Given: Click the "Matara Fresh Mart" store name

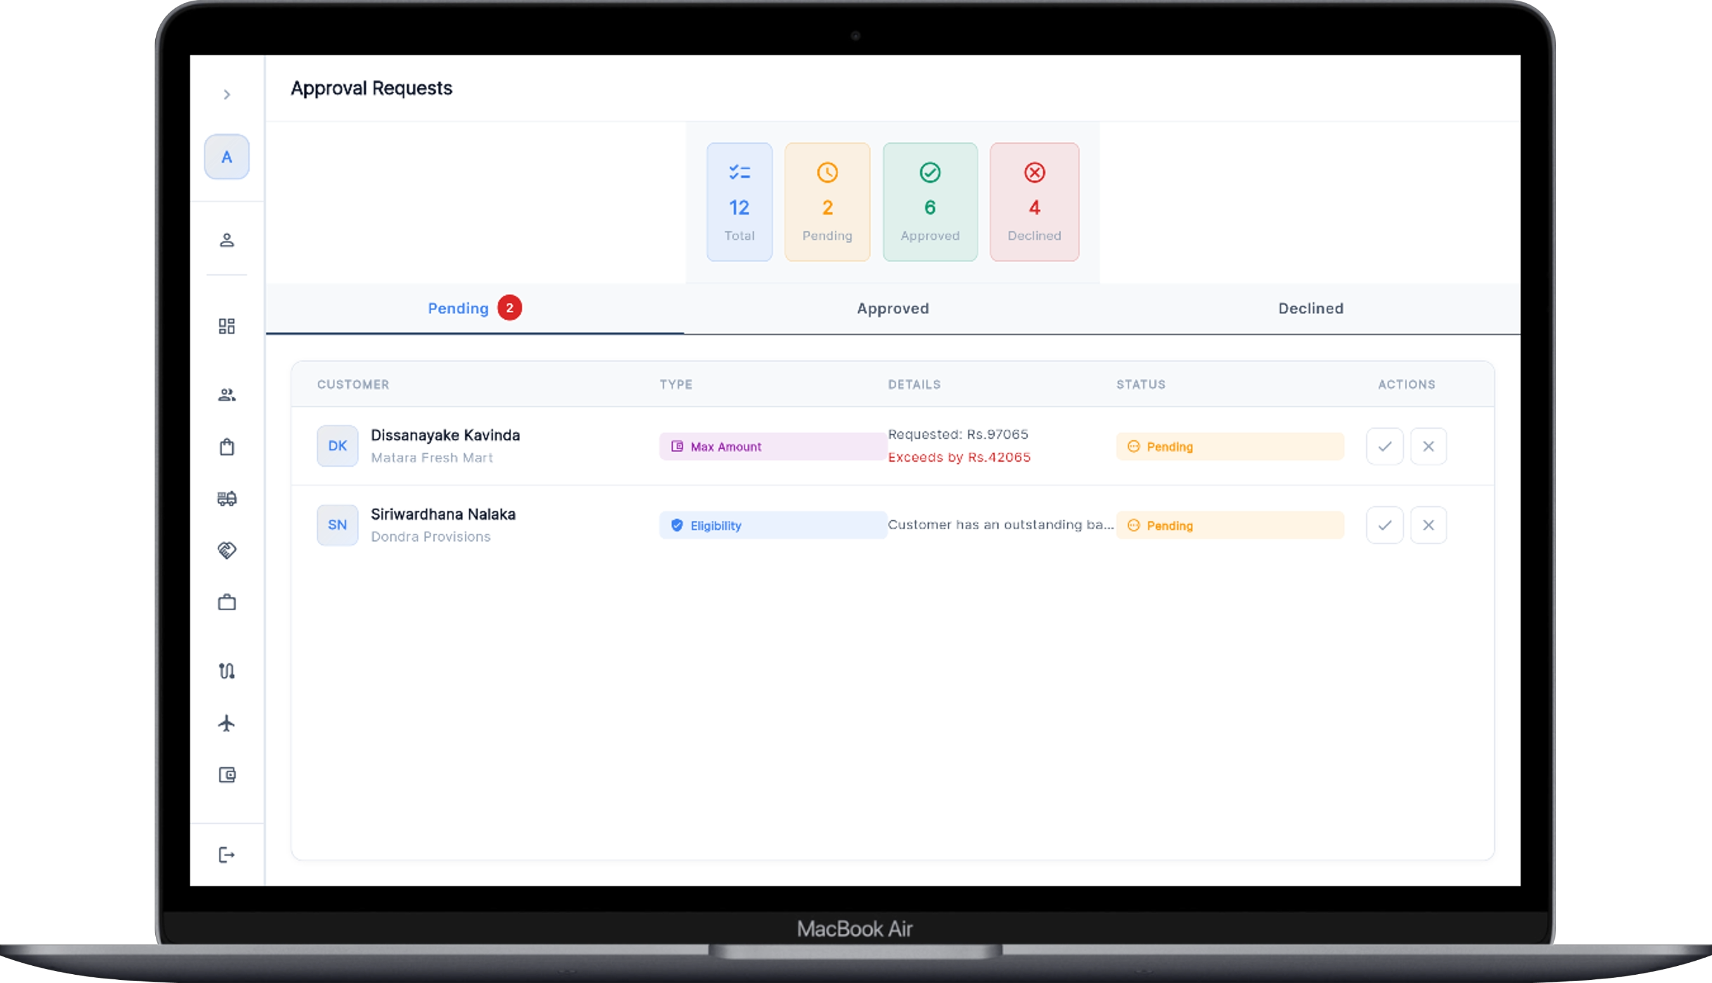Looking at the screenshot, I should pos(431,458).
